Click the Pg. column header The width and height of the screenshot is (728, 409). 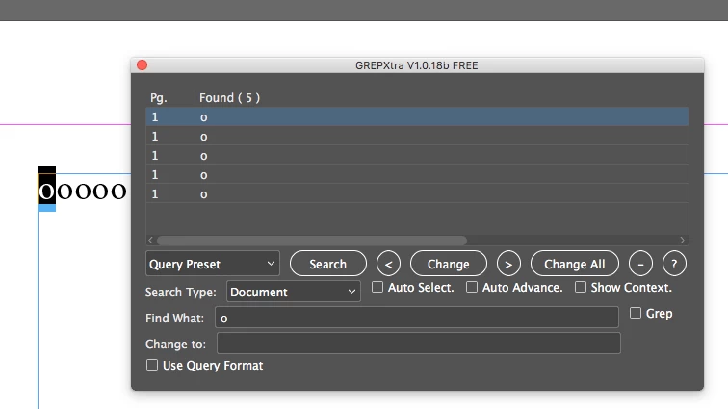[x=158, y=97]
